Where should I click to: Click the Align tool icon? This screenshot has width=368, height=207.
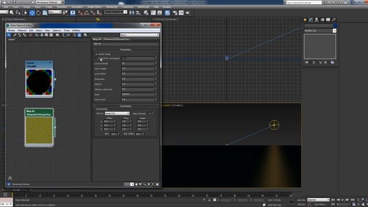[x=138, y=13]
